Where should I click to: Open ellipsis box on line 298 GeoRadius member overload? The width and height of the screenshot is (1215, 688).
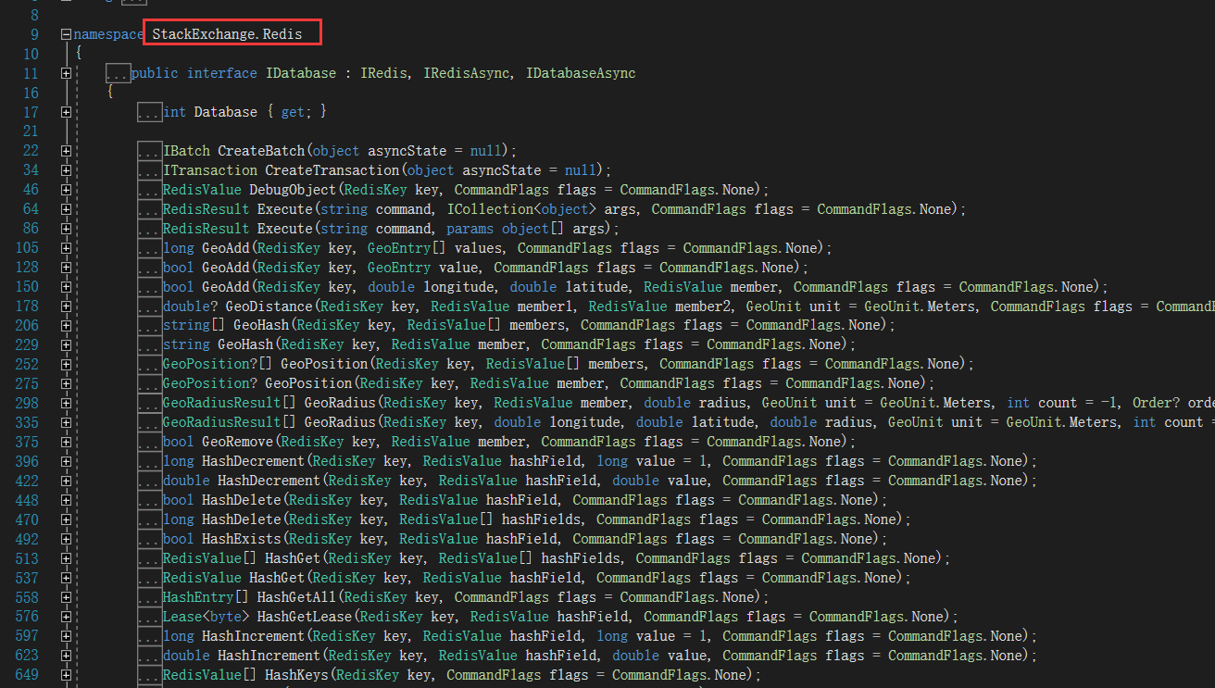click(x=149, y=404)
